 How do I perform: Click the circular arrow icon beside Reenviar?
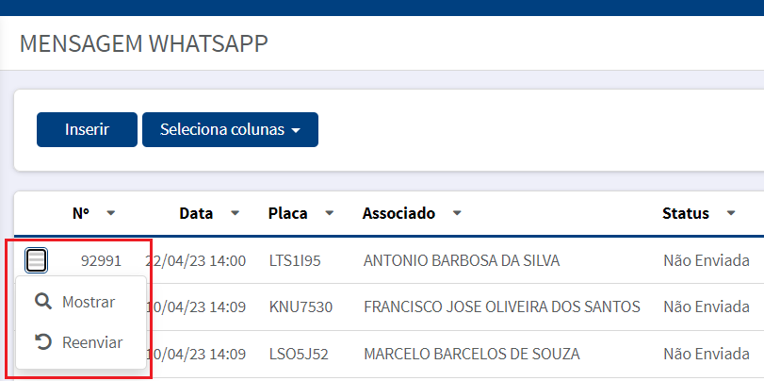(x=43, y=342)
